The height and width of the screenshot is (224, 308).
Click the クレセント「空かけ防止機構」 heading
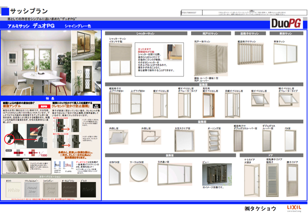(72, 106)
